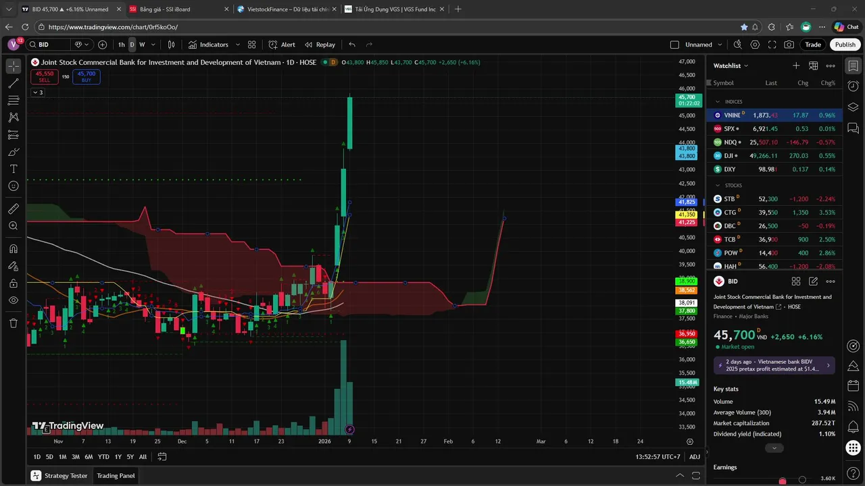This screenshot has height=486, width=865.
Task: Select the 1h timeframe
Action: (122, 45)
